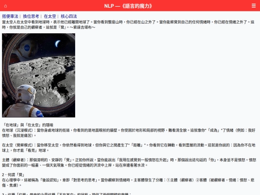260x195 pixels.
Task: Open the hamburger menu icon
Action: tap(254, 6)
